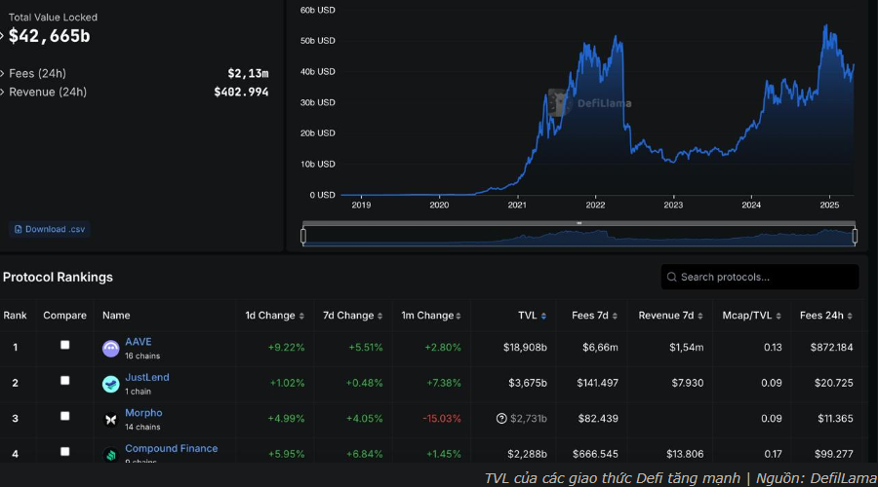Click the $2,13m fees value
Image resolution: width=878 pixels, height=487 pixels.
pyautogui.click(x=248, y=73)
